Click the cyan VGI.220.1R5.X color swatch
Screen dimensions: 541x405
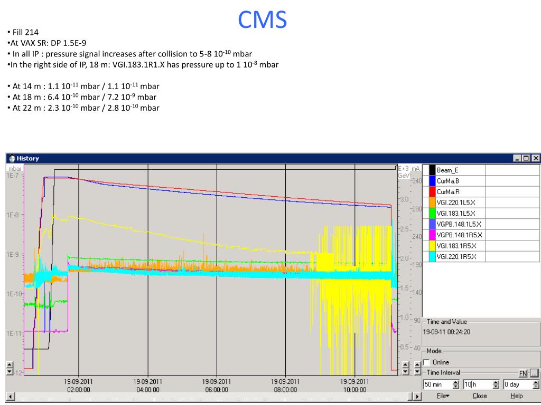[432, 257]
